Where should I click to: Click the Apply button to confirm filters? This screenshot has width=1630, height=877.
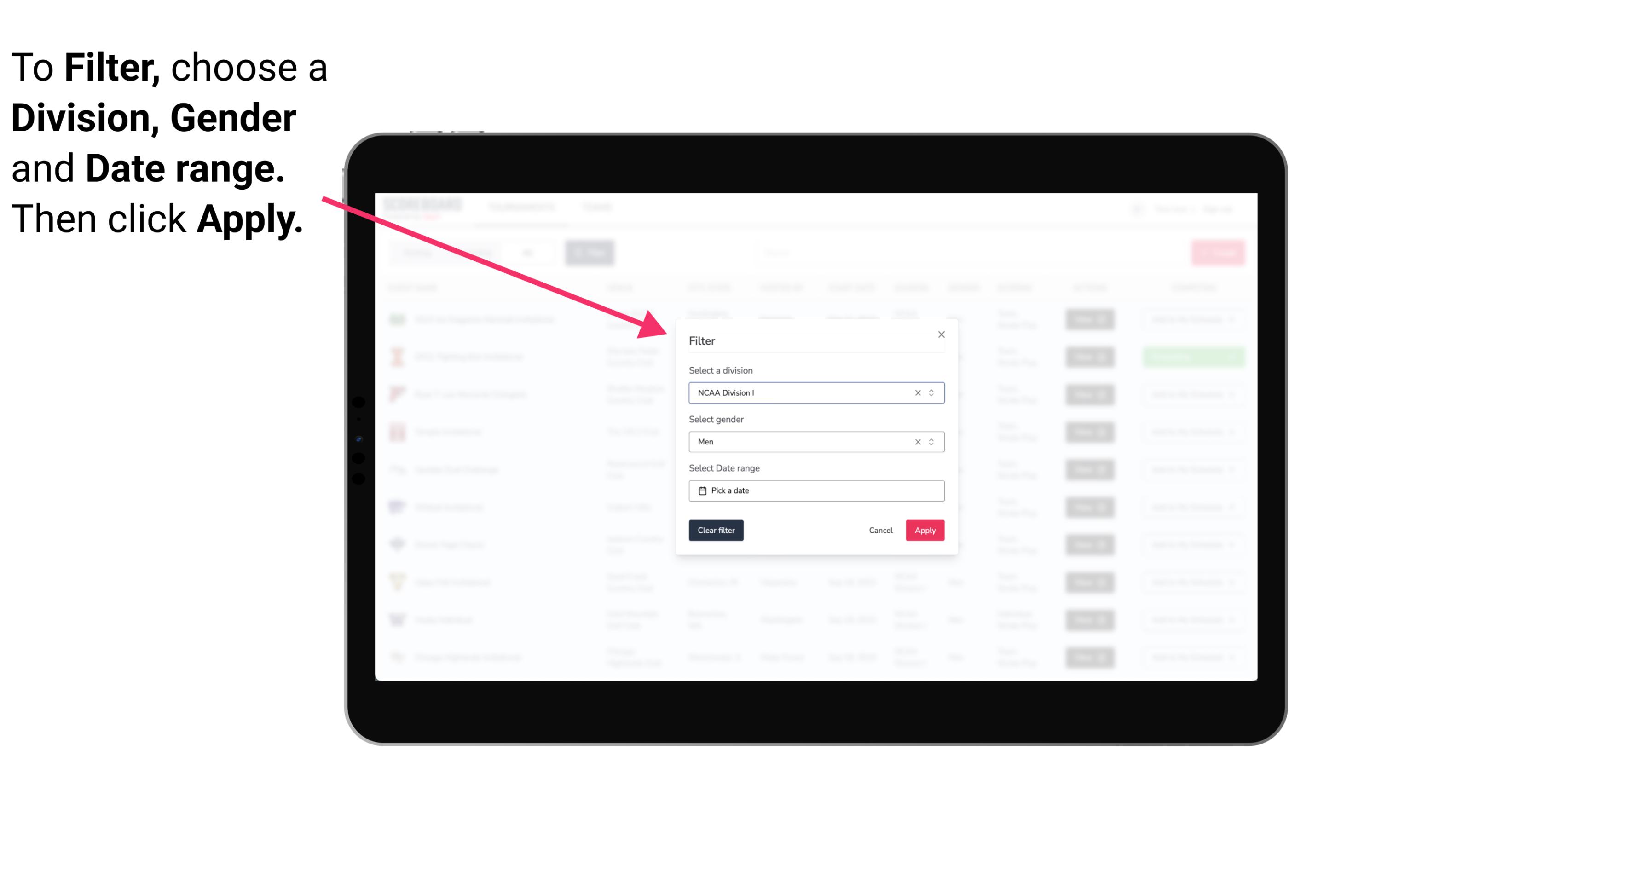925,531
